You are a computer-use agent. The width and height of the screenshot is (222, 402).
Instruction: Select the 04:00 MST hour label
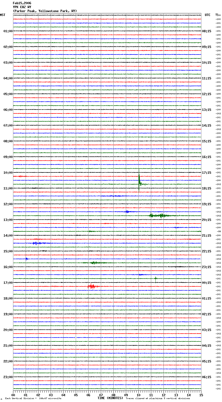pos(8,78)
